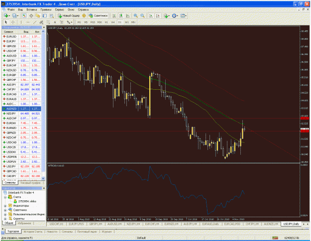Switch timeframe to D1
Viewport: 311px width, 241px height.
click(x=119, y=22)
